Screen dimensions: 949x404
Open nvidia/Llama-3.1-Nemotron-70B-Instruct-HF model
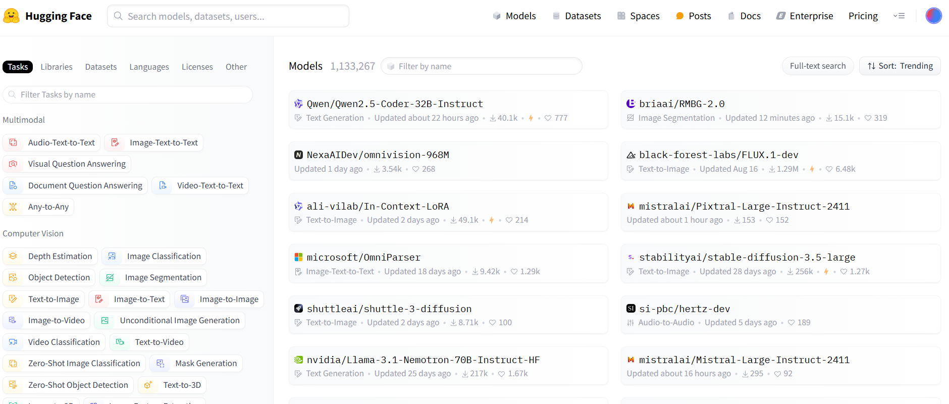tap(448, 366)
